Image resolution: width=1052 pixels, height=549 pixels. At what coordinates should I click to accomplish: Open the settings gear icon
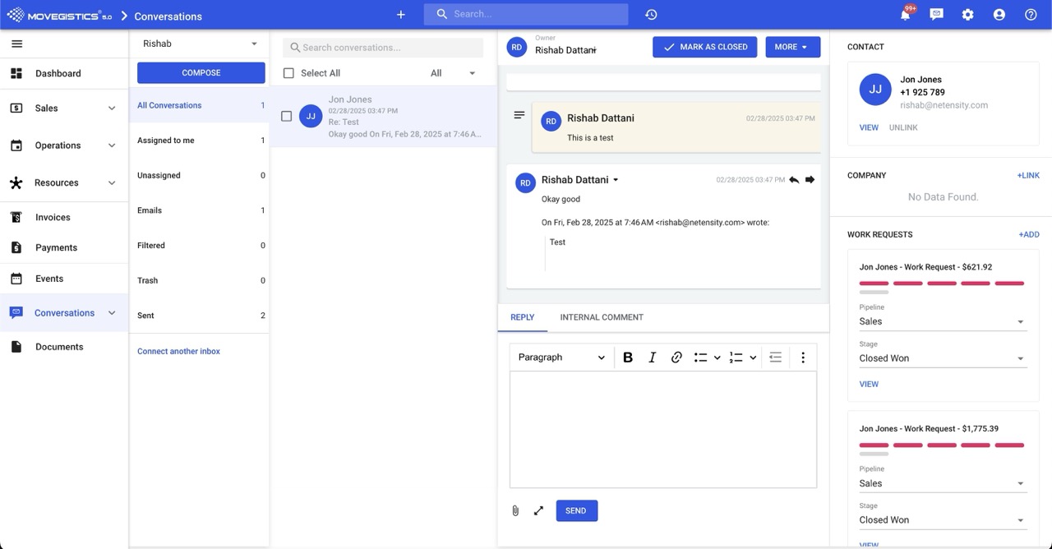tap(967, 15)
